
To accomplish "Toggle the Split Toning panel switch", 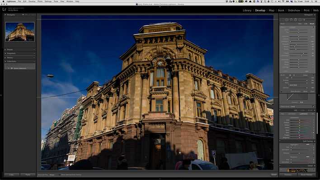I will tap(280, 141).
